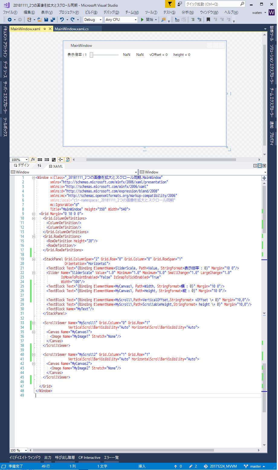Click the Undo arrow icon

(x=62, y=20)
